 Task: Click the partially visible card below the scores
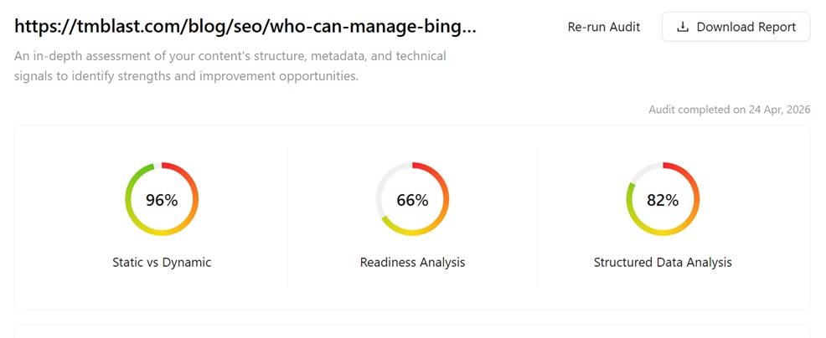click(x=412, y=331)
